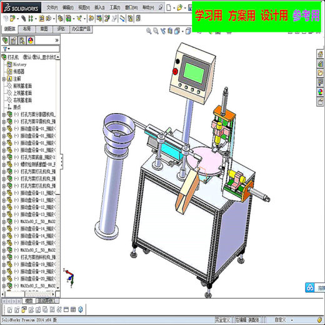Click the cube icon in bottom toolbar

(x=81, y=309)
